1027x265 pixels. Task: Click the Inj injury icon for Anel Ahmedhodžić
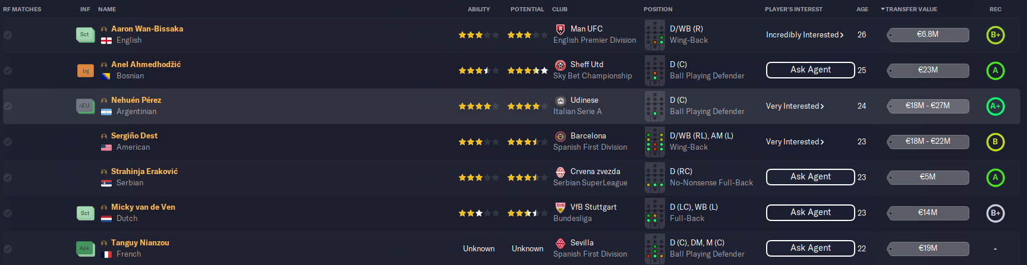tap(86, 71)
